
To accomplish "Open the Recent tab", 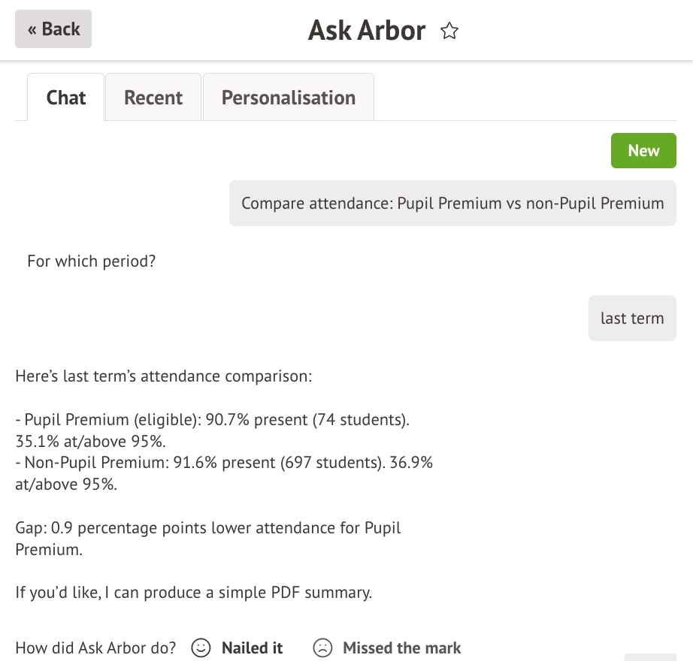I will [x=153, y=98].
